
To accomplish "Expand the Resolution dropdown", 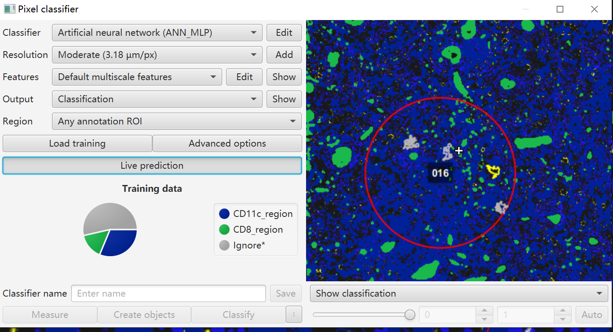I will [157, 55].
